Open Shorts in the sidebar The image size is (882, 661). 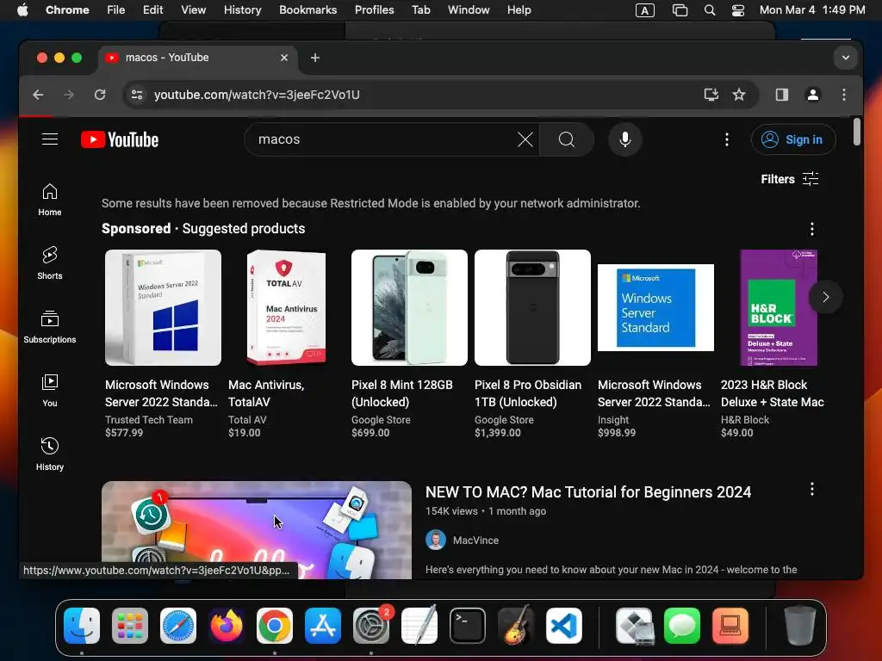[50, 263]
